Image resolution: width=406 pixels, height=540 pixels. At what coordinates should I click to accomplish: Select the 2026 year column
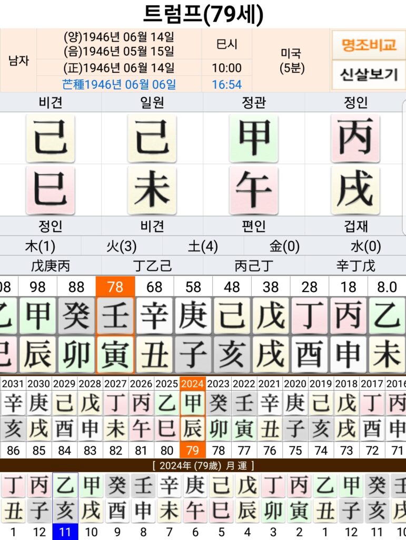pos(141,384)
